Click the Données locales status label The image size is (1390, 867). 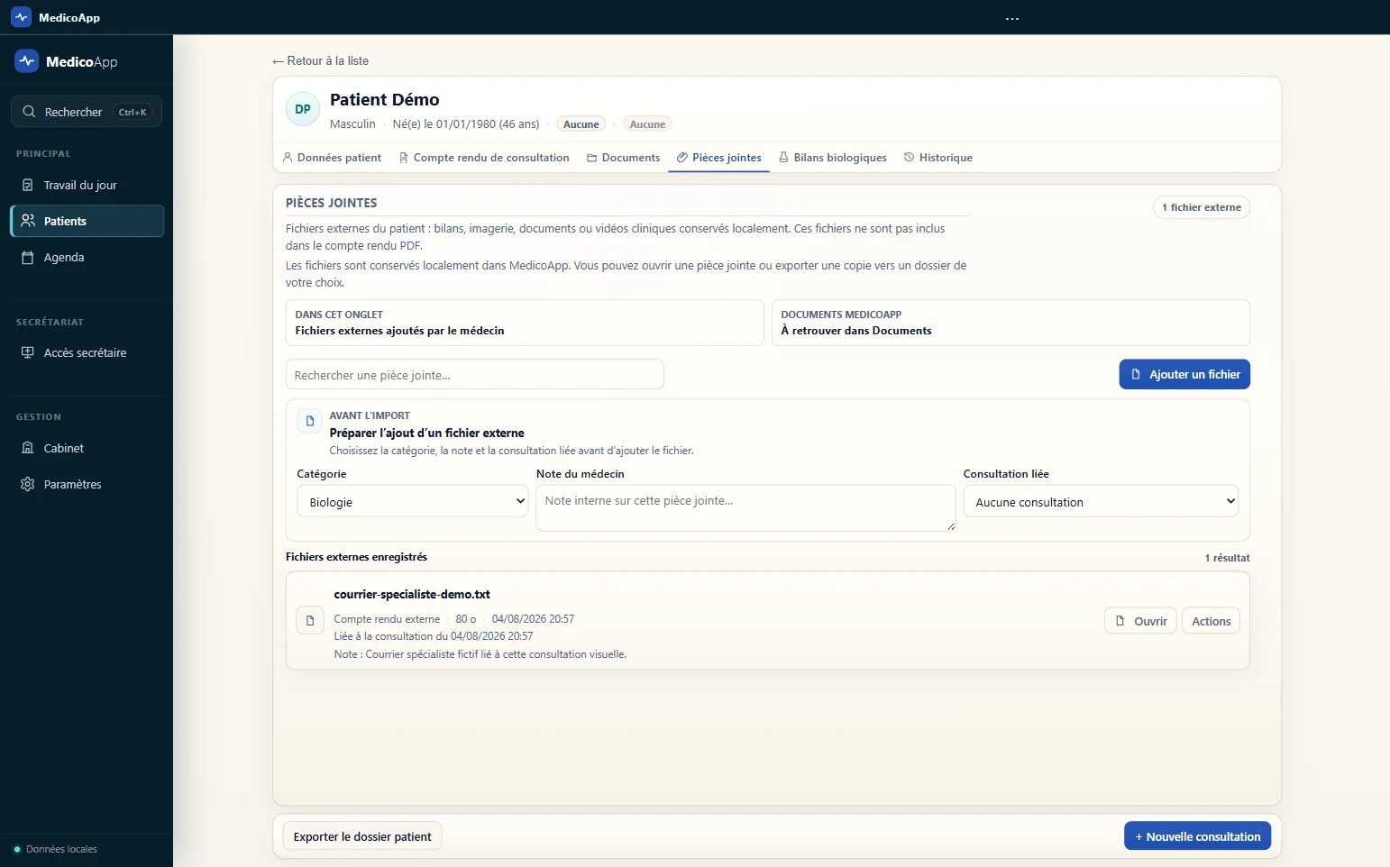[x=61, y=849]
